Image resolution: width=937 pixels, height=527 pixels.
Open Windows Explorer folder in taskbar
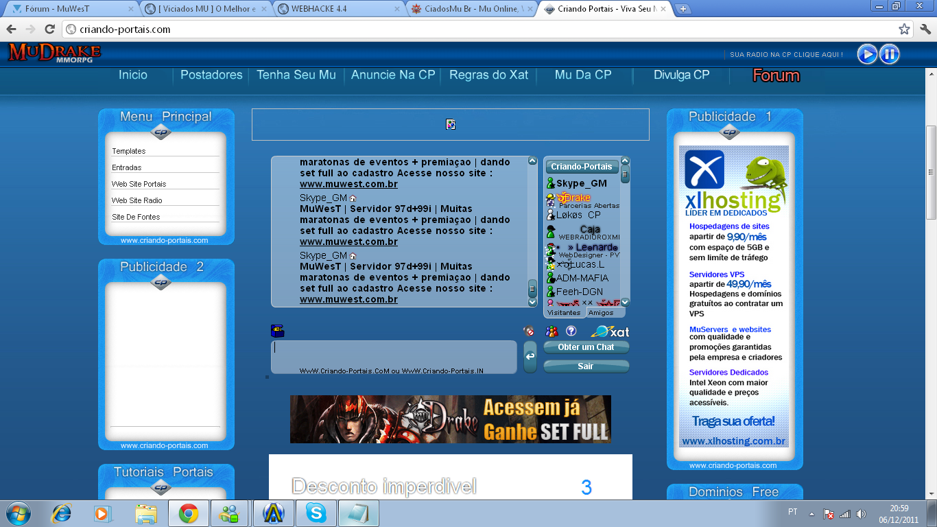[x=146, y=513]
